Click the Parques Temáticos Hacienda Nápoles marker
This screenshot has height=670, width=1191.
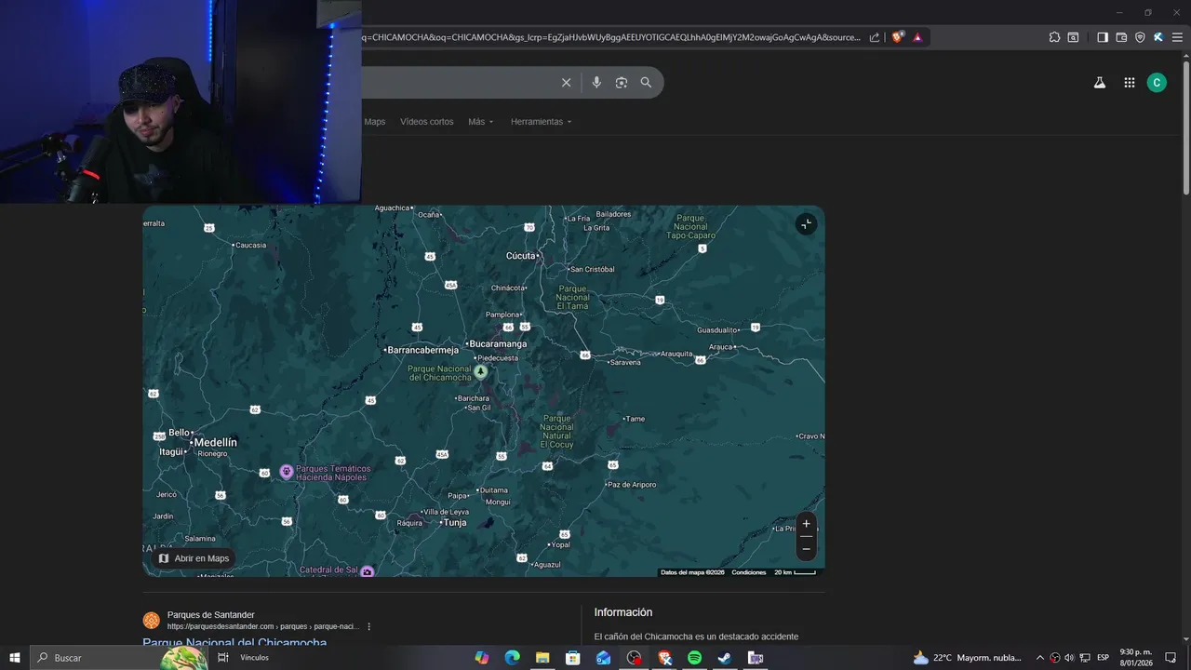[287, 472]
